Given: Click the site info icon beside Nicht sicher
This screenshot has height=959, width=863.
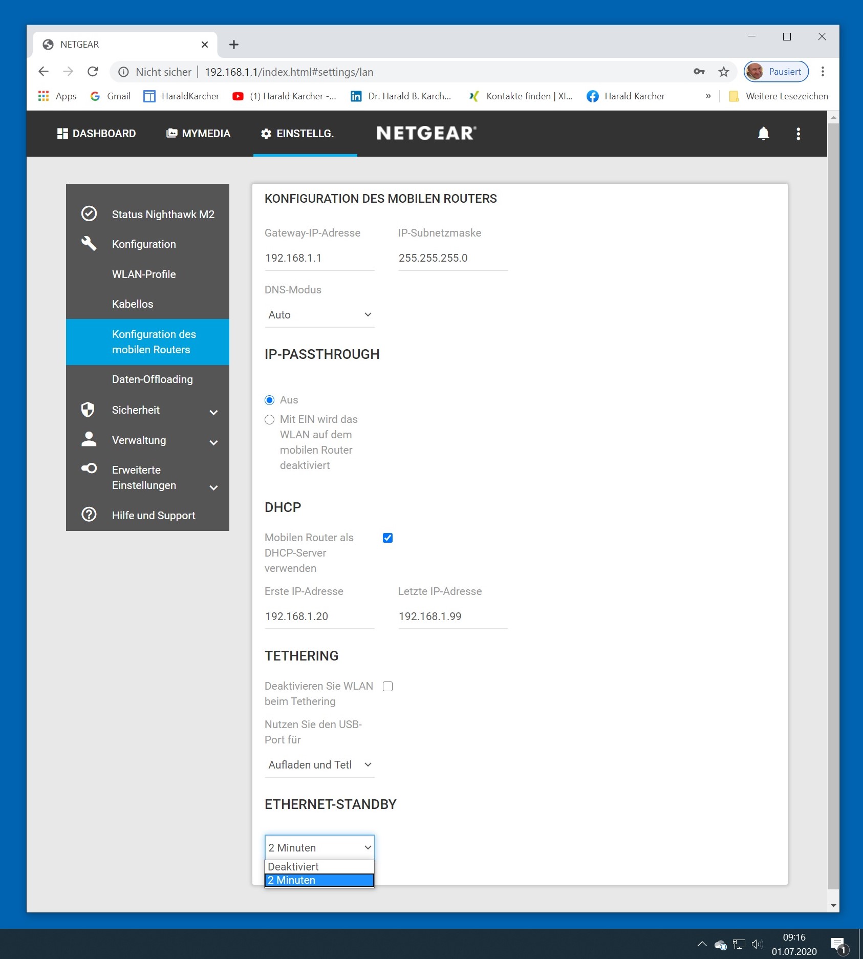Looking at the screenshot, I should (x=123, y=72).
